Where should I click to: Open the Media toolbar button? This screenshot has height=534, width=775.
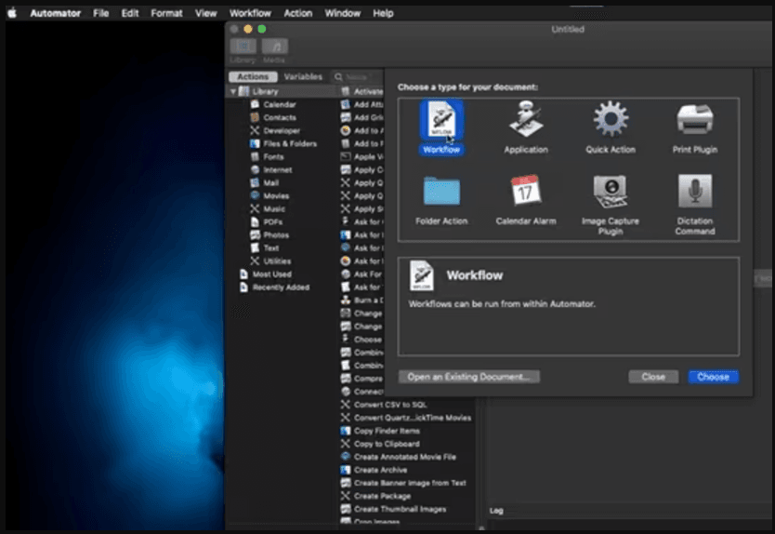[x=275, y=47]
